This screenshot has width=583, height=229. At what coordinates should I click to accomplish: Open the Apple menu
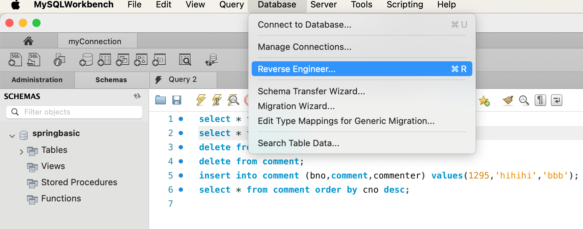(16, 5)
